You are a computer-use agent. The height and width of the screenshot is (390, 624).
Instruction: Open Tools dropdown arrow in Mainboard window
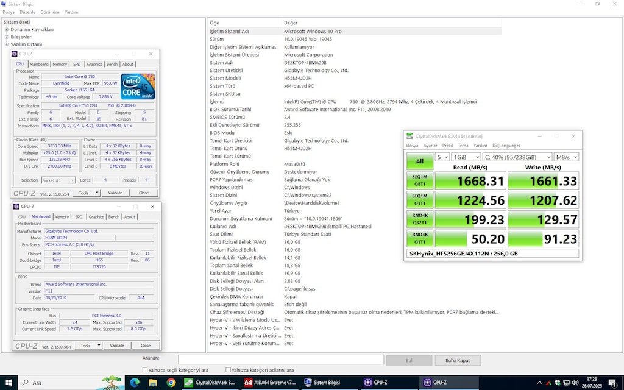(99, 346)
